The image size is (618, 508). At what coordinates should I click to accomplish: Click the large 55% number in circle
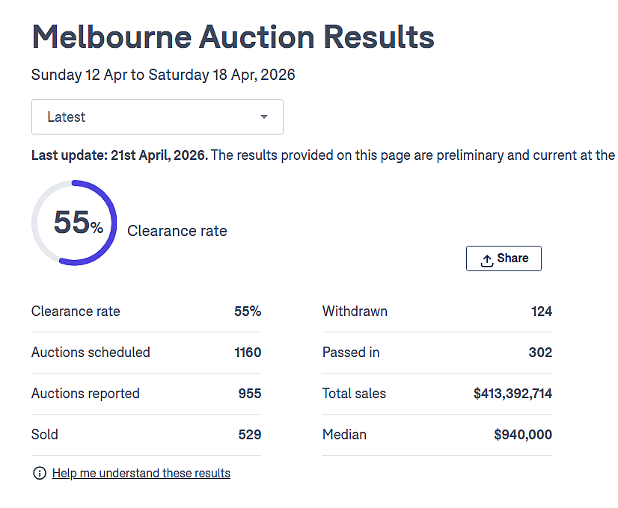tap(79, 223)
